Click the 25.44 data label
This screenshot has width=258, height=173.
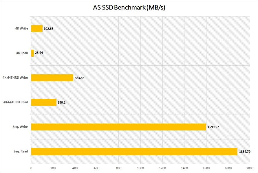point(39,53)
